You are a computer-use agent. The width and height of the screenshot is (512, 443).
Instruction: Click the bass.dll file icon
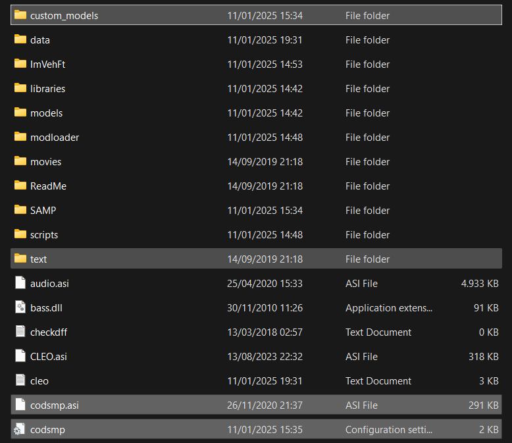20,307
